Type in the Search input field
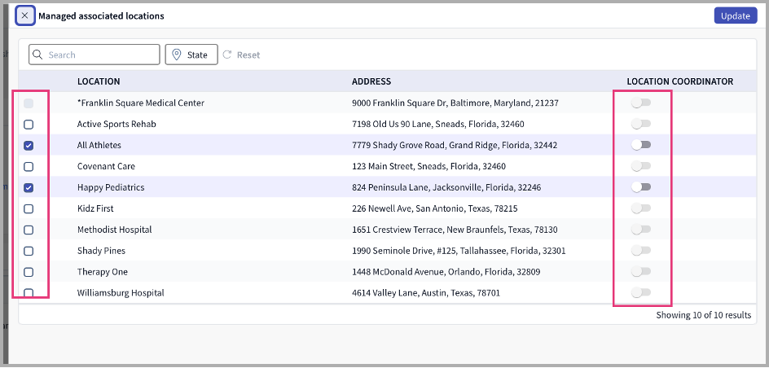The width and height of the screenshot is (769, 368). pos(98,55)
